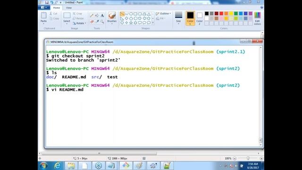Image resolution: width=302 pixels, height=170 pixels.
Task: Select the Curve shape
Action: pos(126,14)
